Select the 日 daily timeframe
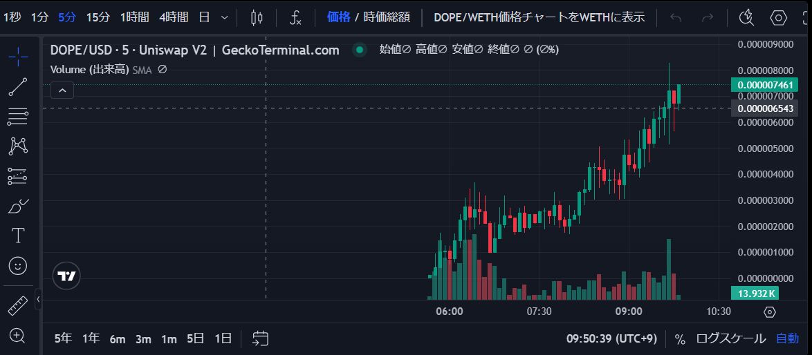Screen dimensions: 812x355 pyautogui.click(x=205, y=17)
